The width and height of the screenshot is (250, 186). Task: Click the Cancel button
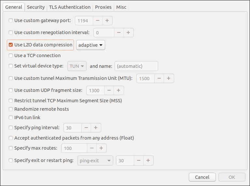tap(202, 177)
